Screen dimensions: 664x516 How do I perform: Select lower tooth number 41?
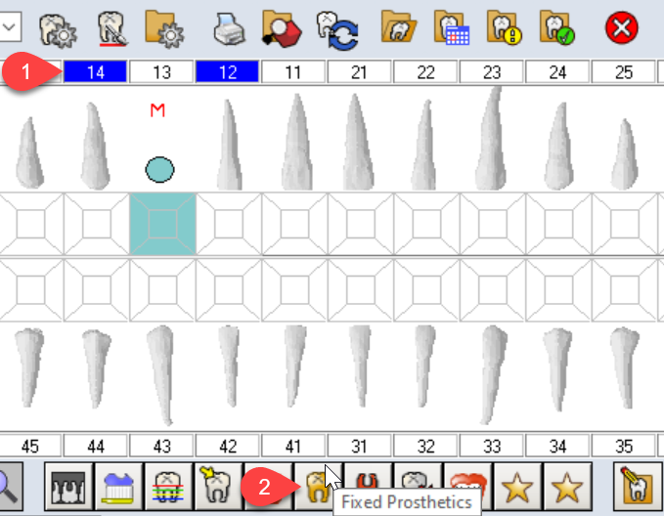click(293, 446)
